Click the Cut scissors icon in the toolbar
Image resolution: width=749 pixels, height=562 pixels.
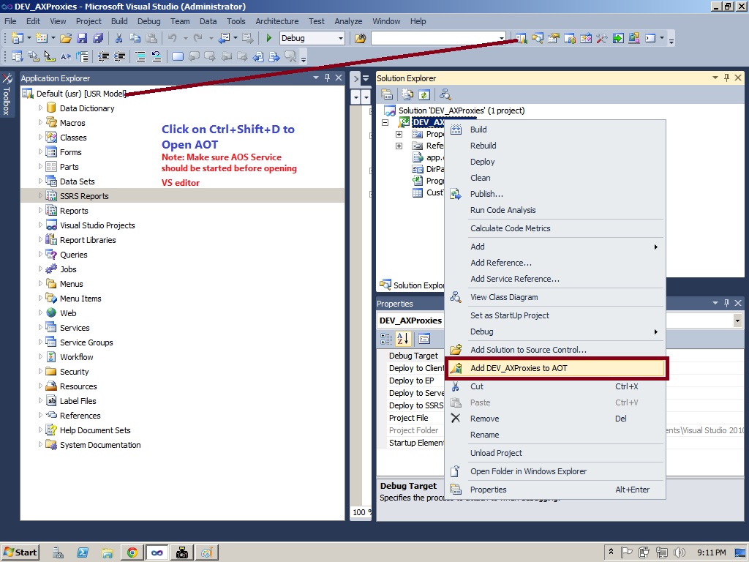pyautogui.click(x=119, y=38)
